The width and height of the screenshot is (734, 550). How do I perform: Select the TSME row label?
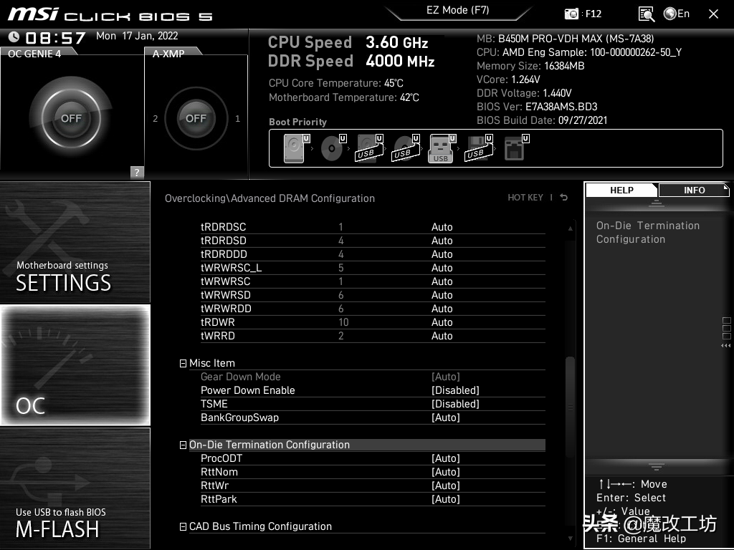coord(214,404)
